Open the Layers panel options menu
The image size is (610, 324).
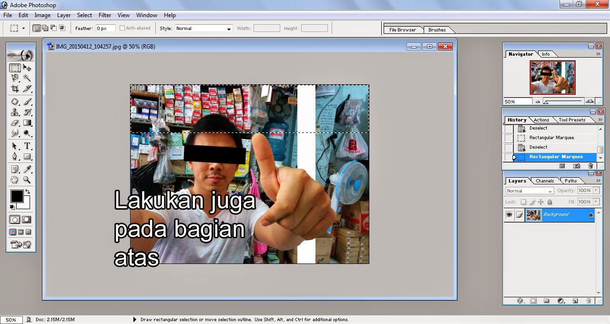tap(598, 181)
